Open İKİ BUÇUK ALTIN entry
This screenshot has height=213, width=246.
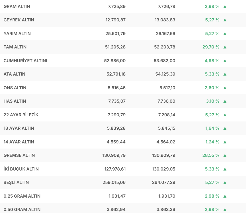(x=21, y=169)
